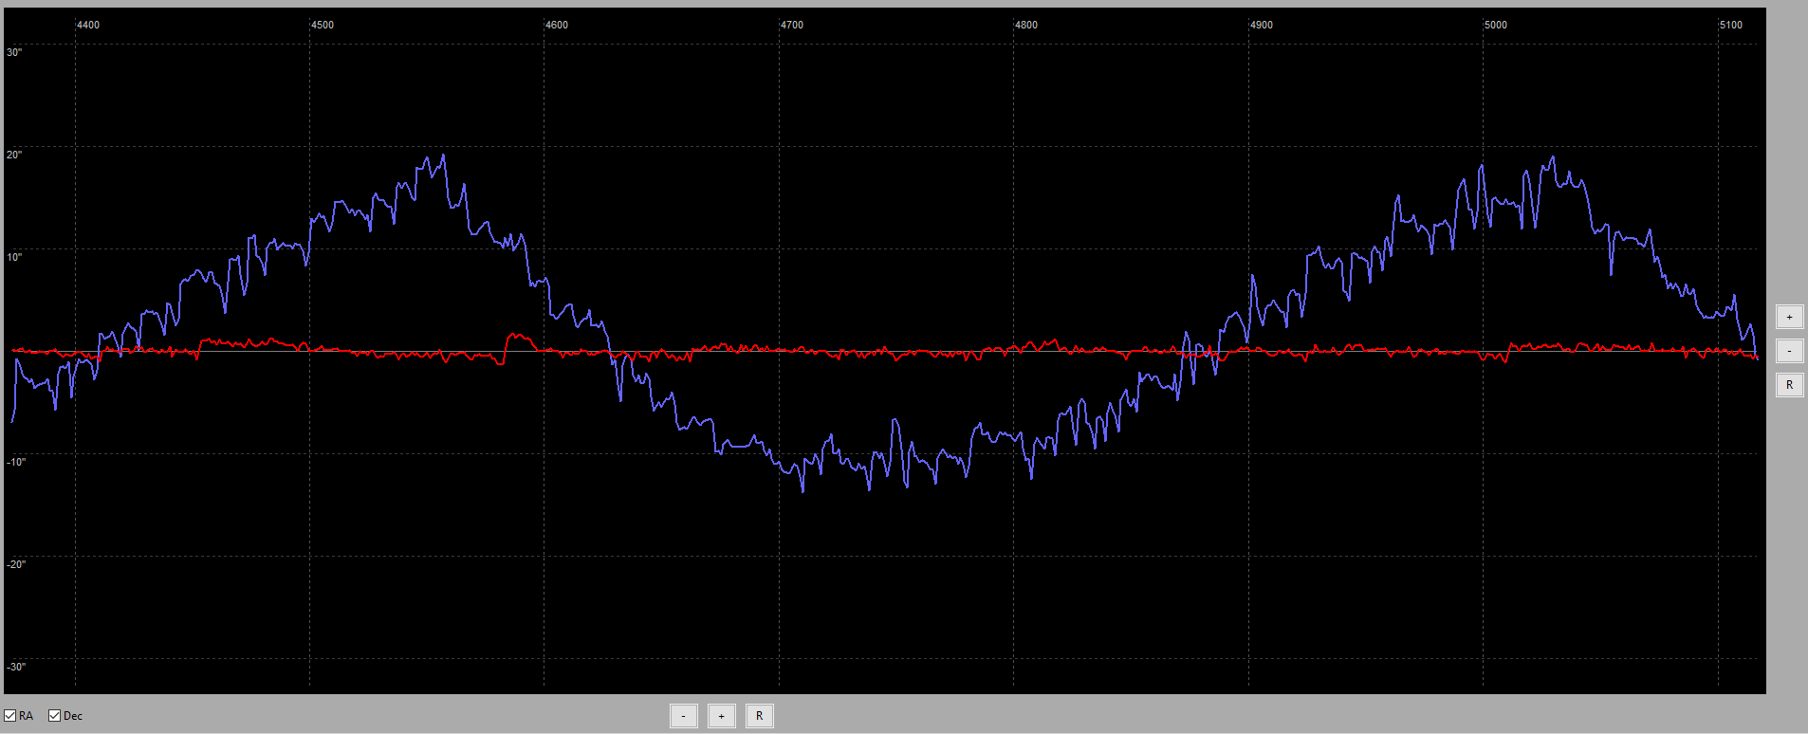The image size is (1808, 734).
Task: Toggle the Dec checkbox off
Action: coord(55,716)
